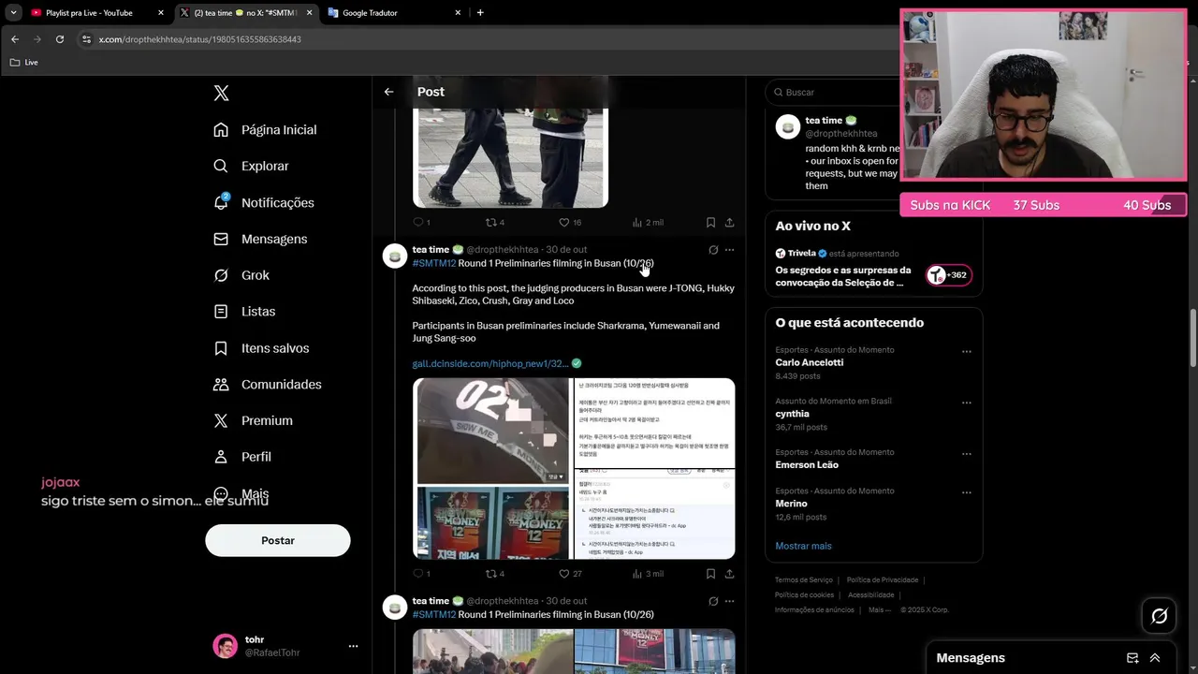The height and width of the screenshot is (674, 1198).
Task: Open account menu dots beside tohr
Action: 353,646
